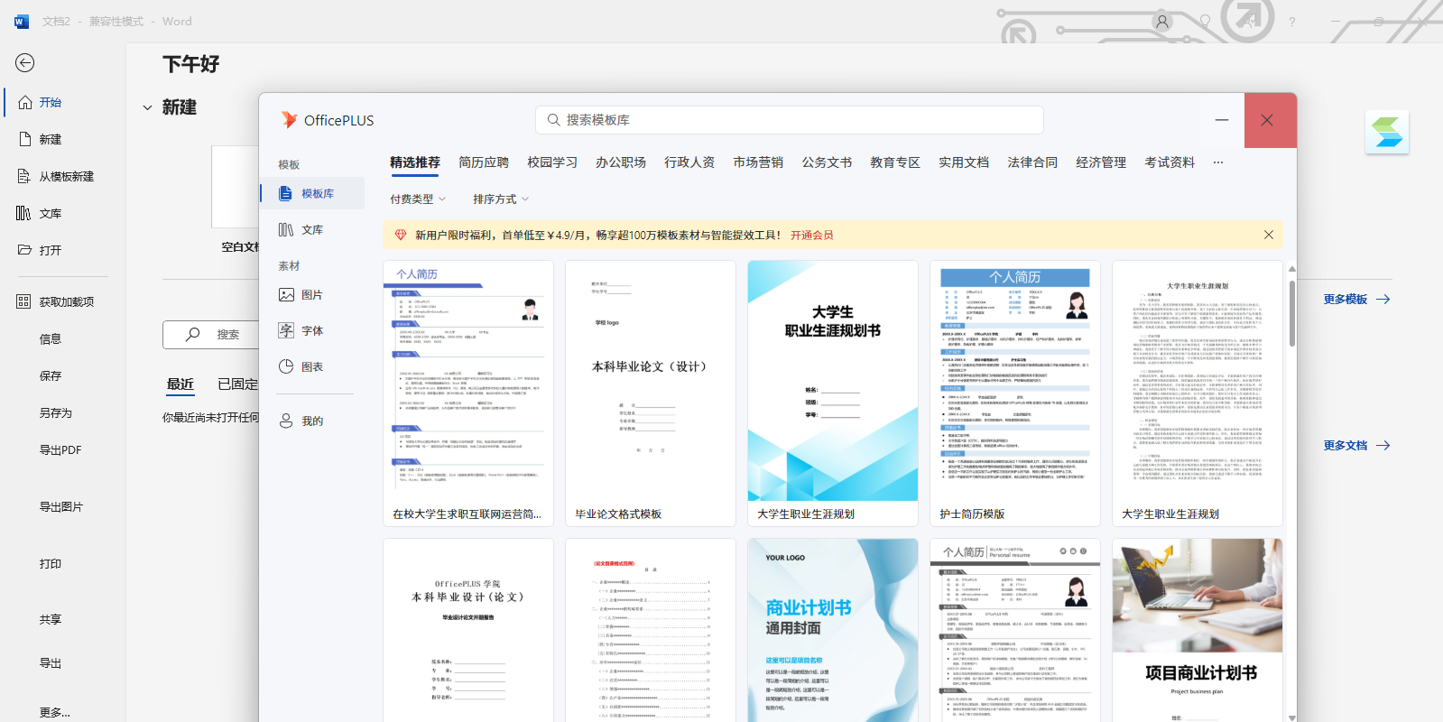Show more categories via ellipsis

pyautogui.click(x=1218, y=162)
